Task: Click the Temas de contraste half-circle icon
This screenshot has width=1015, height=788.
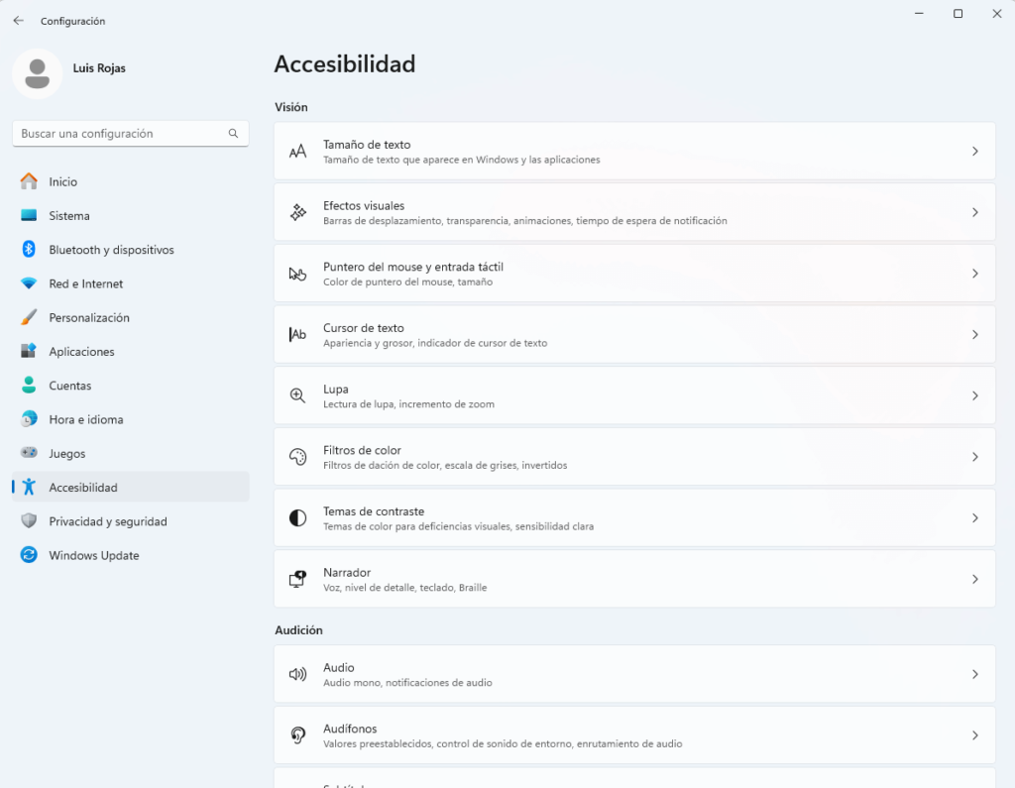Action: click(297, 518)
